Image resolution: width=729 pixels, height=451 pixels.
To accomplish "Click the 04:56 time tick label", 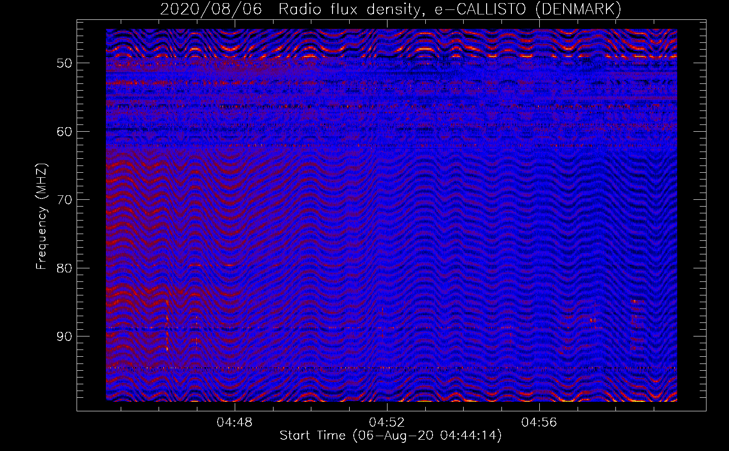I will coord(539,423).
